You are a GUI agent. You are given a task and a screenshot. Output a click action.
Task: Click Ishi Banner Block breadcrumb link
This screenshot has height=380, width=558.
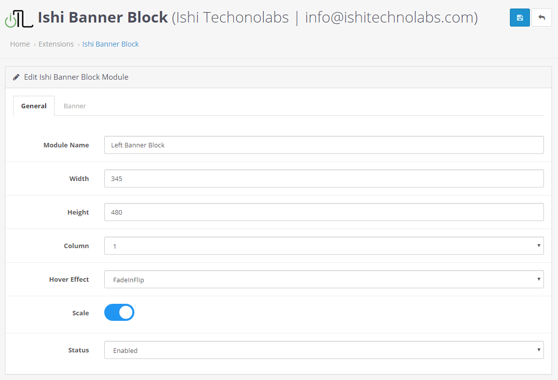coord(110,44)
